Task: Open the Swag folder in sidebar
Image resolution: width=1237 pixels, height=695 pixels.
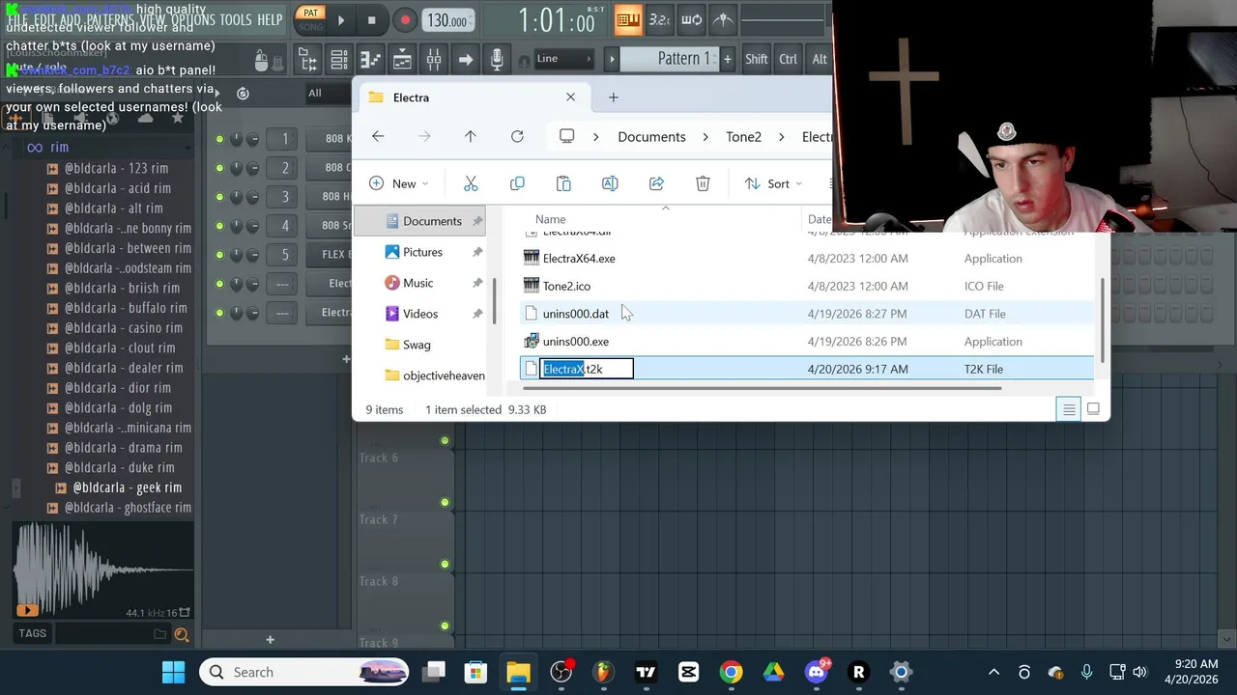Action: pyautogui.click(x=417, y=345)
